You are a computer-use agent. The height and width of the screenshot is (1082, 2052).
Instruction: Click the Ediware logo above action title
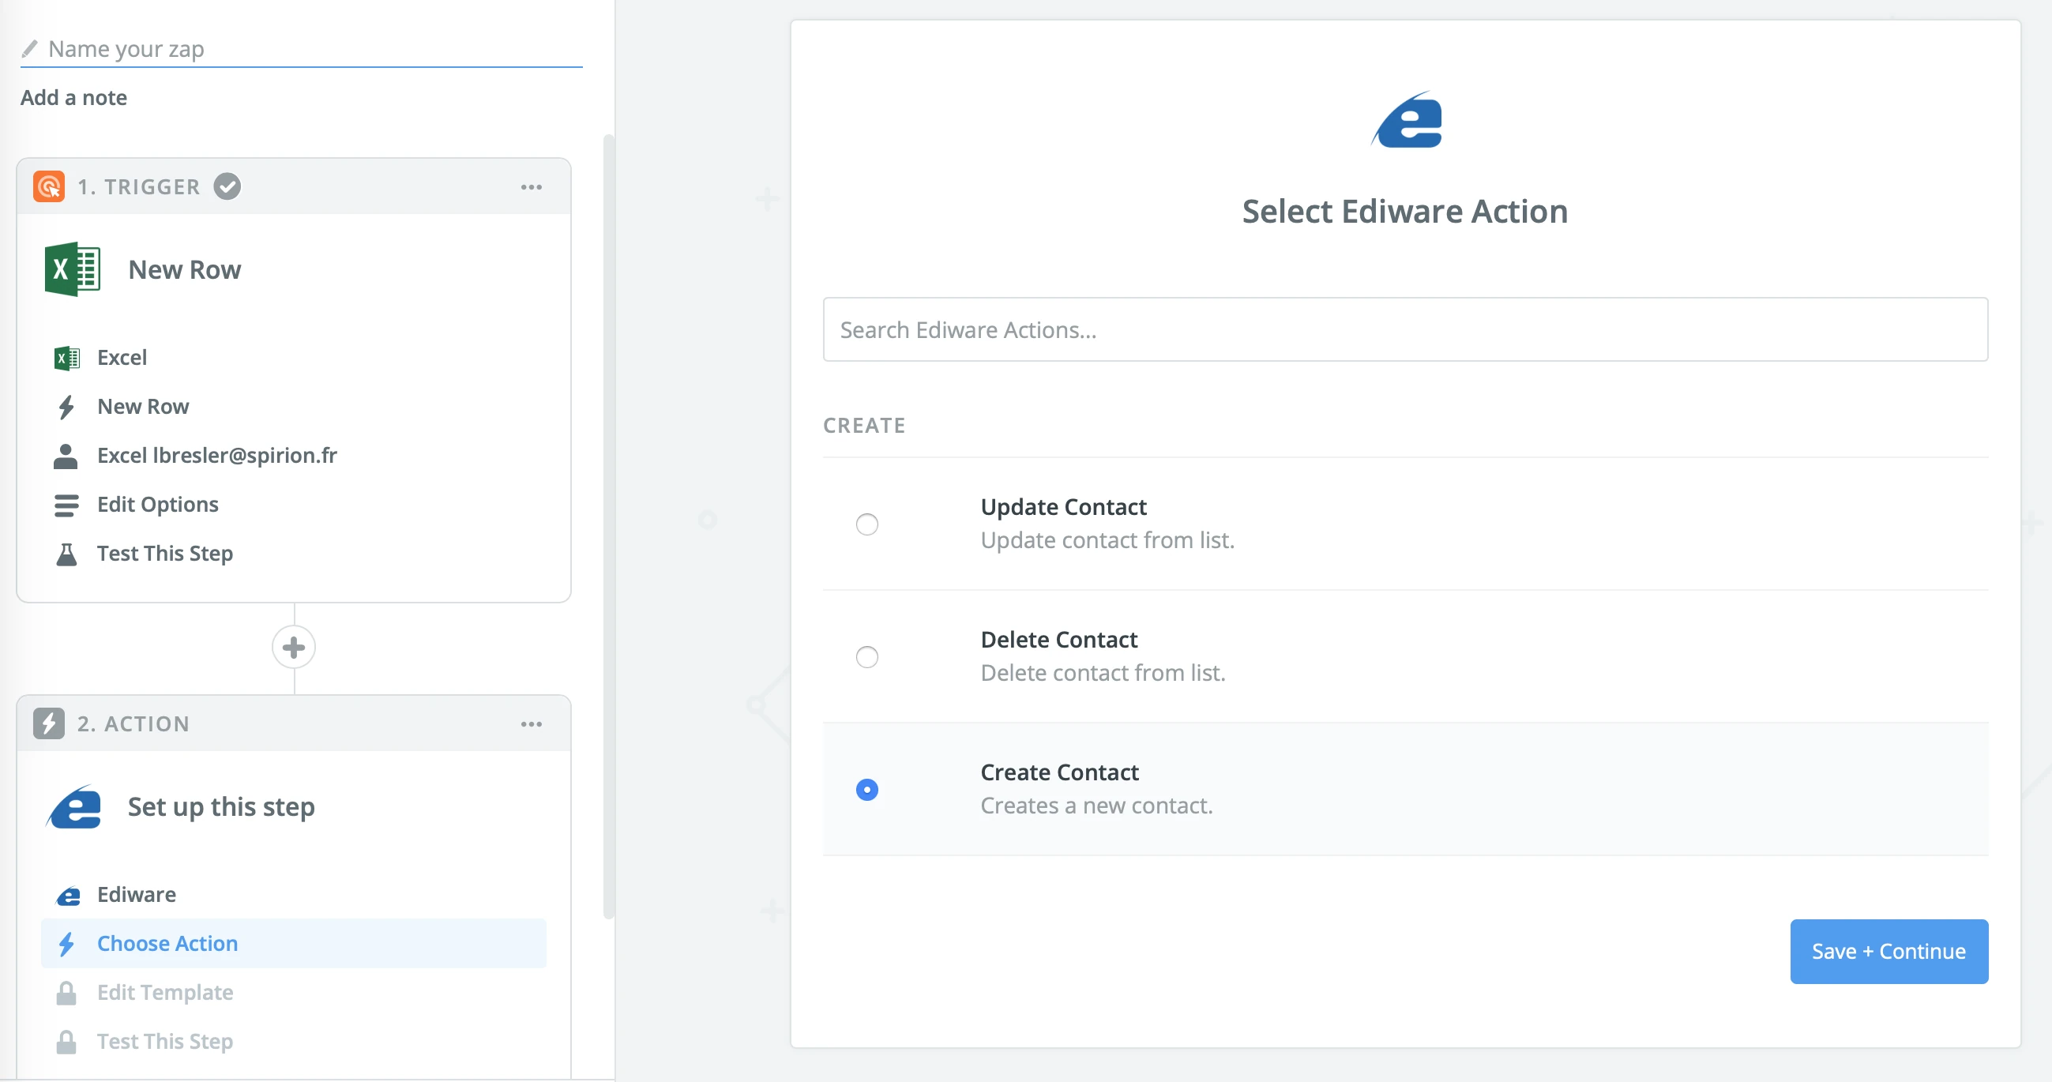tap(1406, 120)
